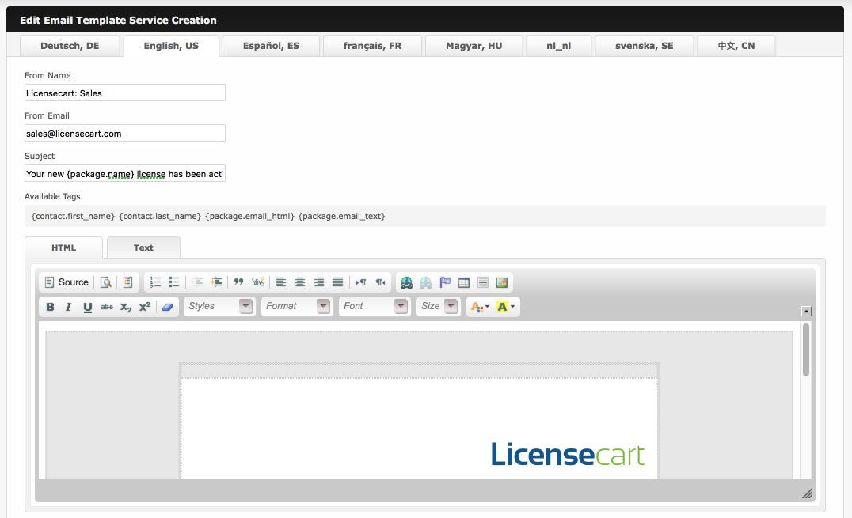Click the editor vertical scrollbar thumb
Image resolution: width=852 pixels, height=518 pixels.
[806, 350]
